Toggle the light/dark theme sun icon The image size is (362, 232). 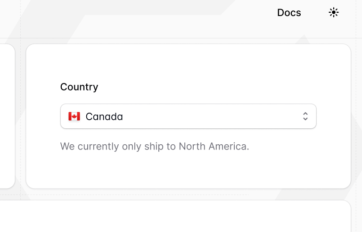click(334, 13)
